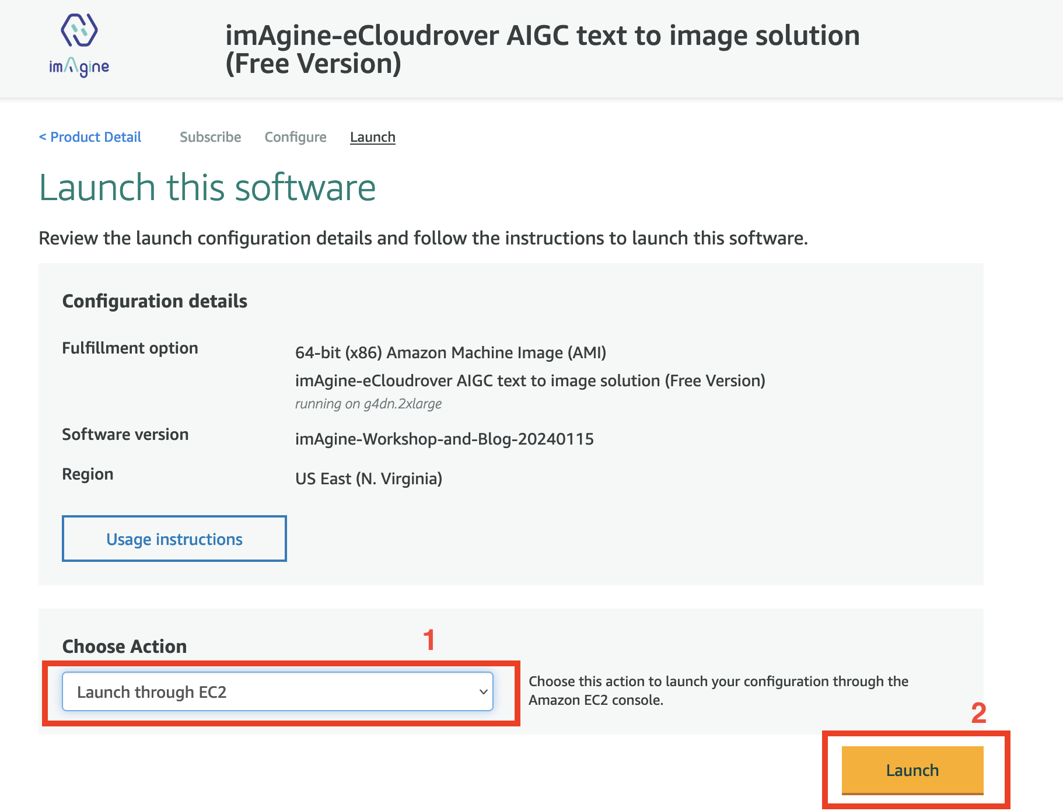The height and width of the screenshot is (811, 1063).
Task: Click the Choose Action section heading
Action: 124,646
